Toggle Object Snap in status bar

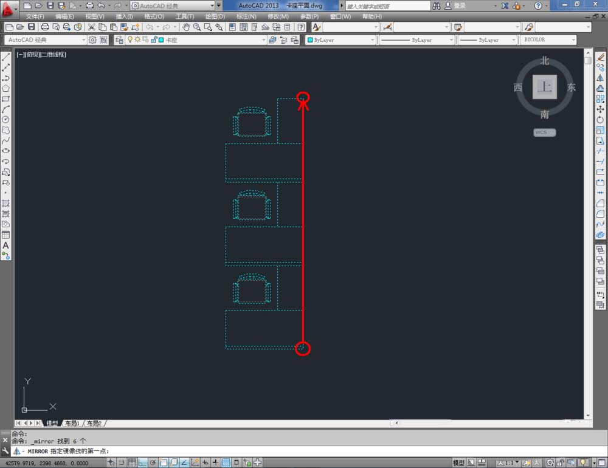point(163,462)
